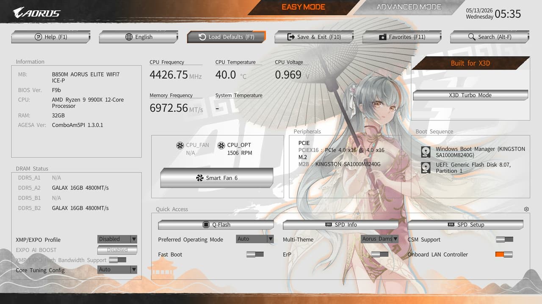Image resolution: width=542 pixels, height=304 pixels.
Task: Click the CPU_FAN fan icon
Action: click(x=180, y=146)
